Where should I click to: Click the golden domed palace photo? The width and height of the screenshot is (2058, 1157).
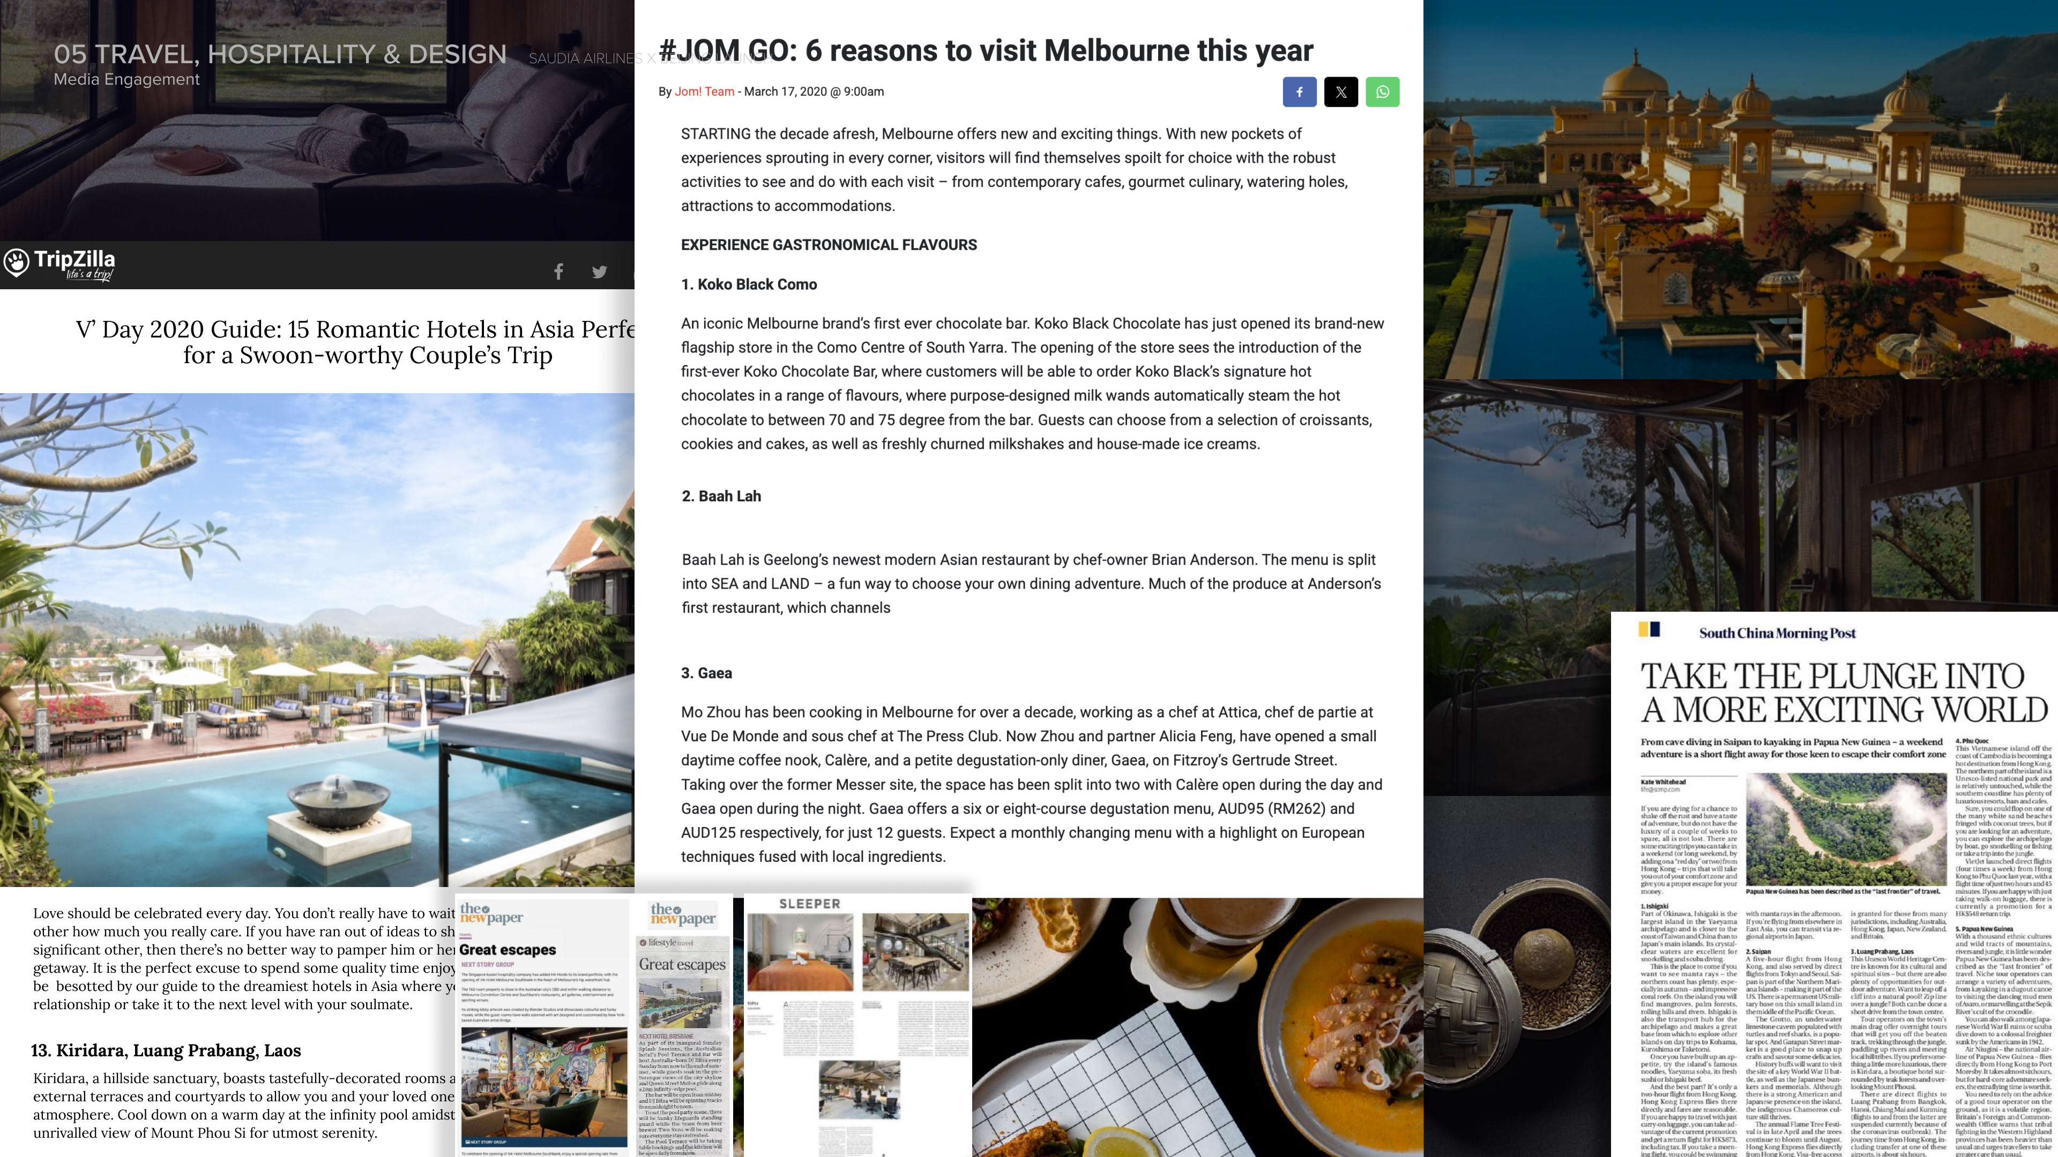point(1740,189)
